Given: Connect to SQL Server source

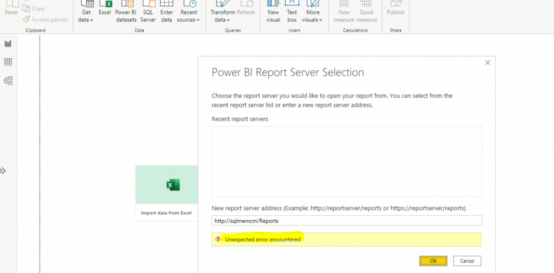Looking at the screenshot, I should (x=148, y=12).
